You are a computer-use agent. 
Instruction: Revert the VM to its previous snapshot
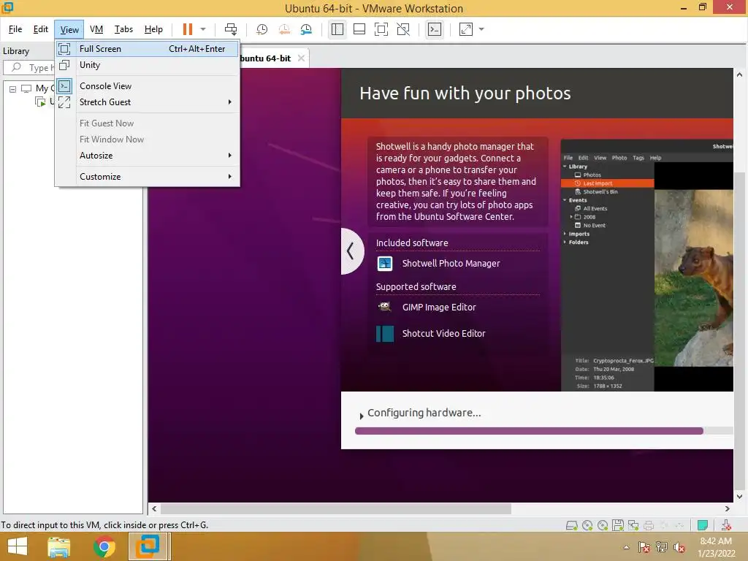pos(284,29)
